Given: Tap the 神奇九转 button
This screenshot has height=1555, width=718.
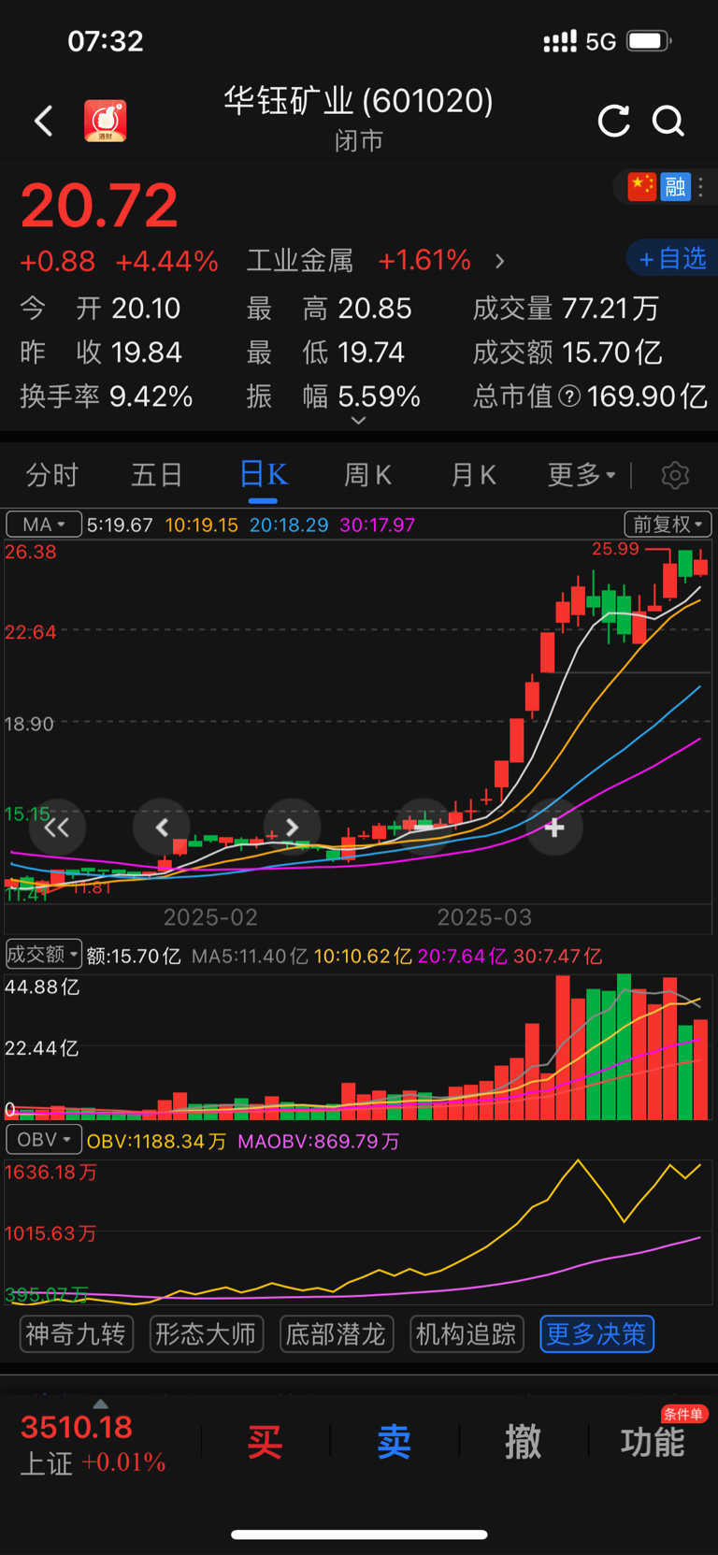Looking at the screenshot, I should 77,1334.
